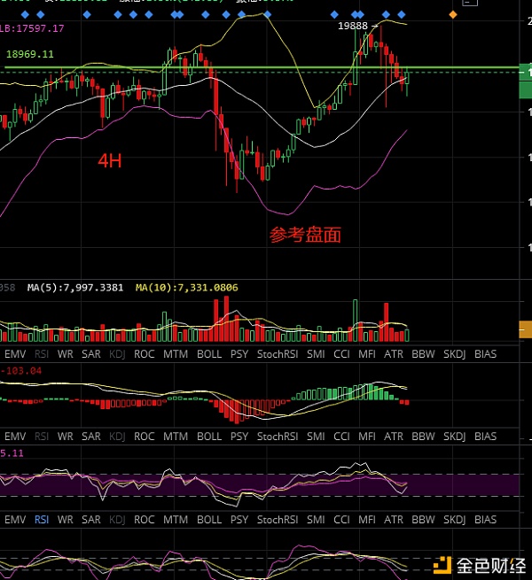Image resolution: width=532 pixels, height=580 pixels.
Task: Select BIAS tab beneath the volume panel
Action: point(485,354)
